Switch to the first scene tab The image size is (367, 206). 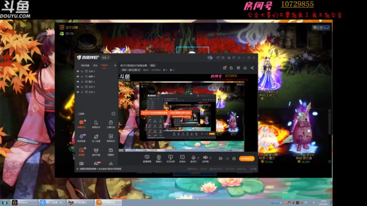85,65
